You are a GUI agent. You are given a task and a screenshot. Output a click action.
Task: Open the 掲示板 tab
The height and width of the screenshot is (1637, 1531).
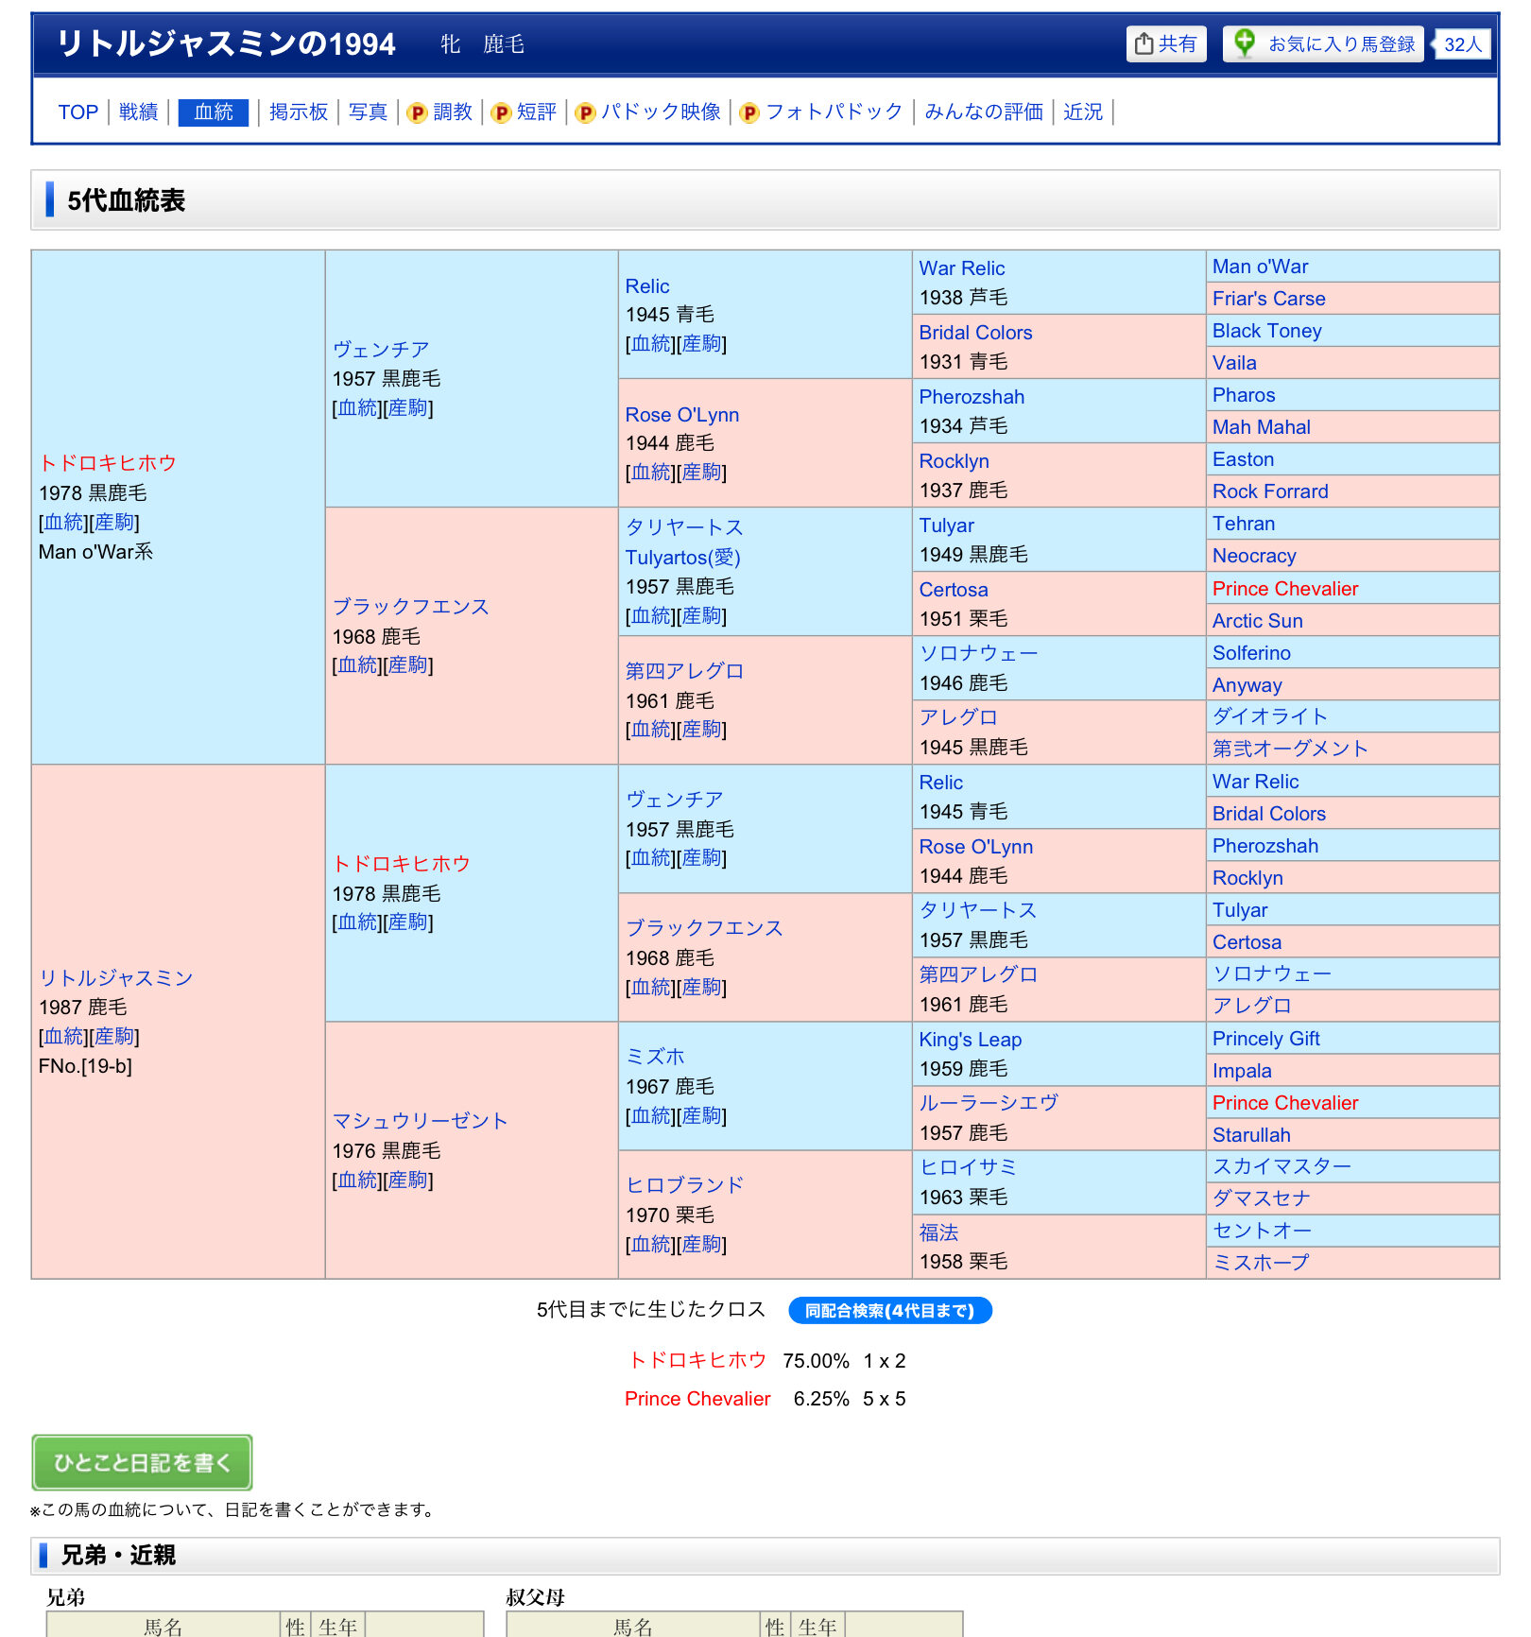click(x=299, y=112)
